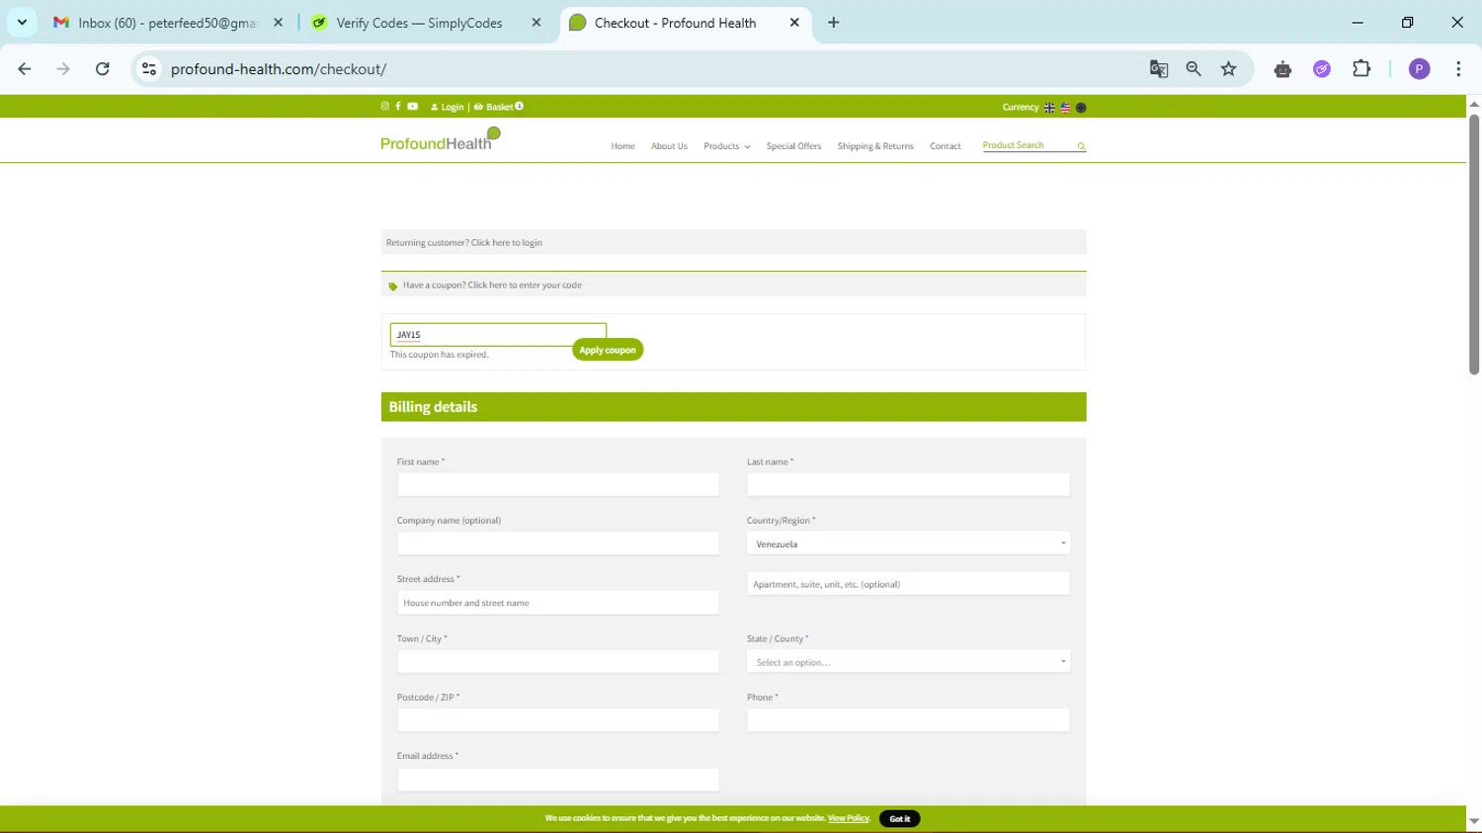Click the translate page icon
The image size is (1482, 833).
[1159, 69]
